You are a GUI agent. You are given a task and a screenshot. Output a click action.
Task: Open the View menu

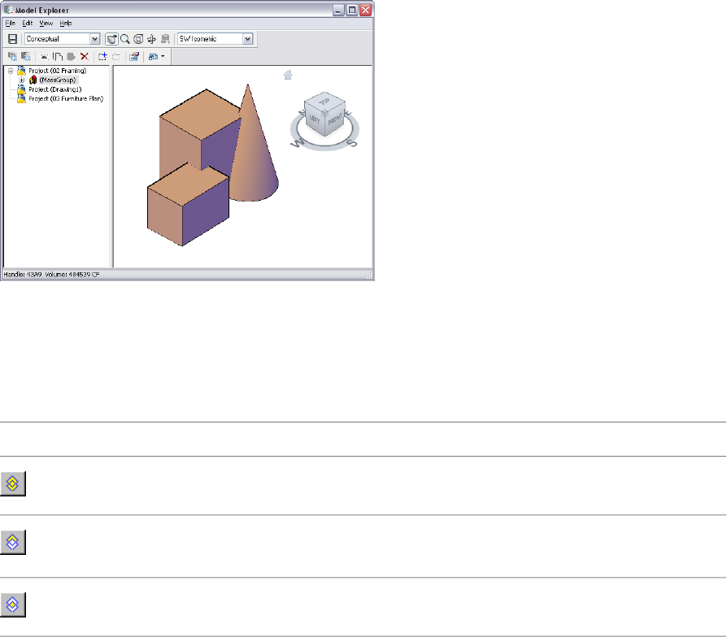coord(46,24)
